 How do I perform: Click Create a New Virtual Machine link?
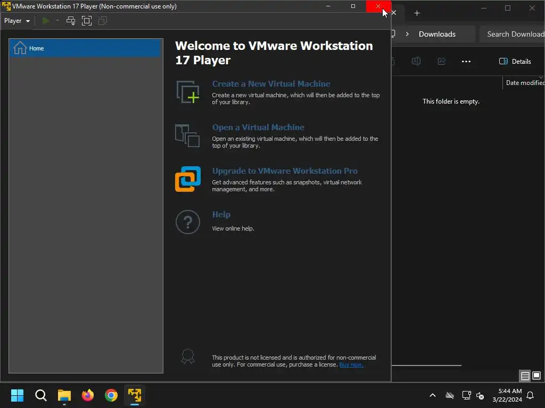[x=271, y=83]
